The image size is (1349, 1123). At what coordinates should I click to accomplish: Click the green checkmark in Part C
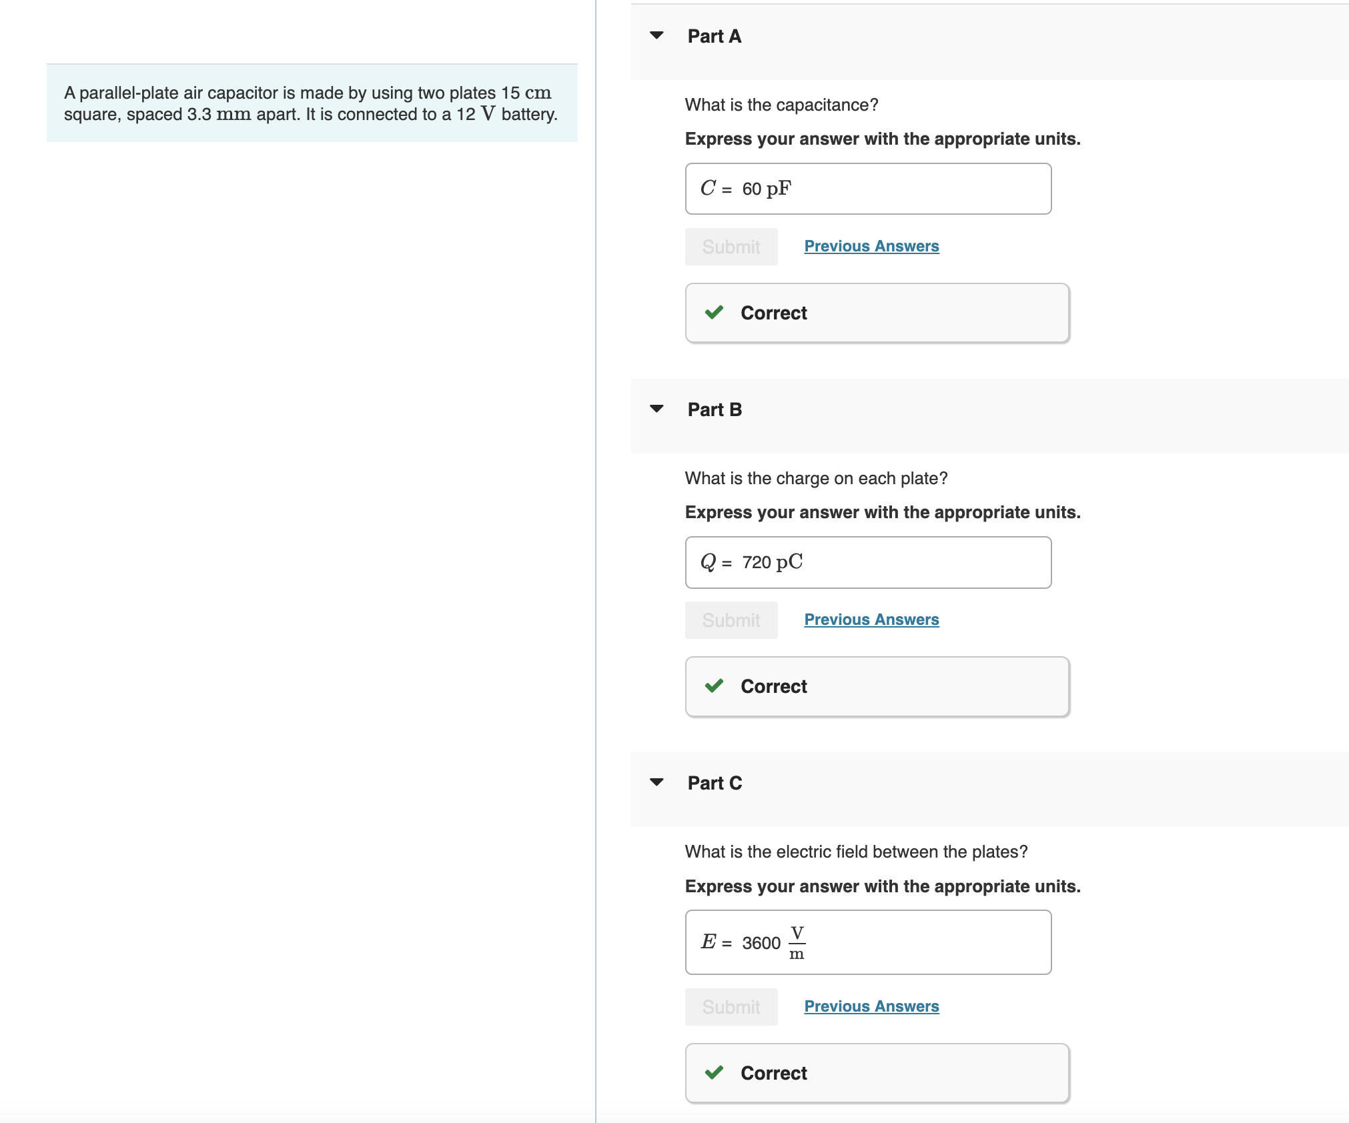(714, 1072)
